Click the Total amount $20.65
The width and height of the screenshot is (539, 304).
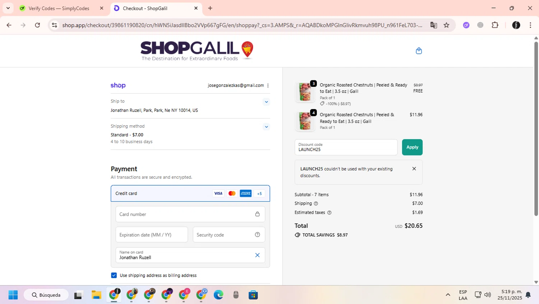(414, 226)
